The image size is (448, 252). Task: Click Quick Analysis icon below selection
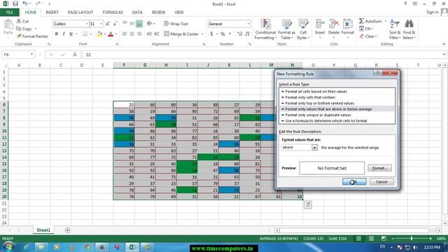[308, 204]
